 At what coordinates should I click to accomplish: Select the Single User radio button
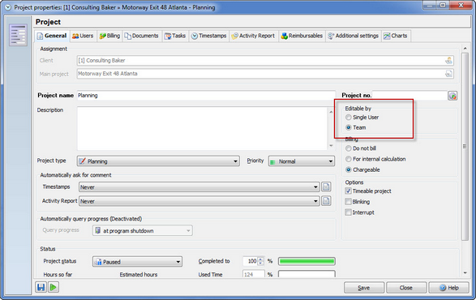point(349,118)
